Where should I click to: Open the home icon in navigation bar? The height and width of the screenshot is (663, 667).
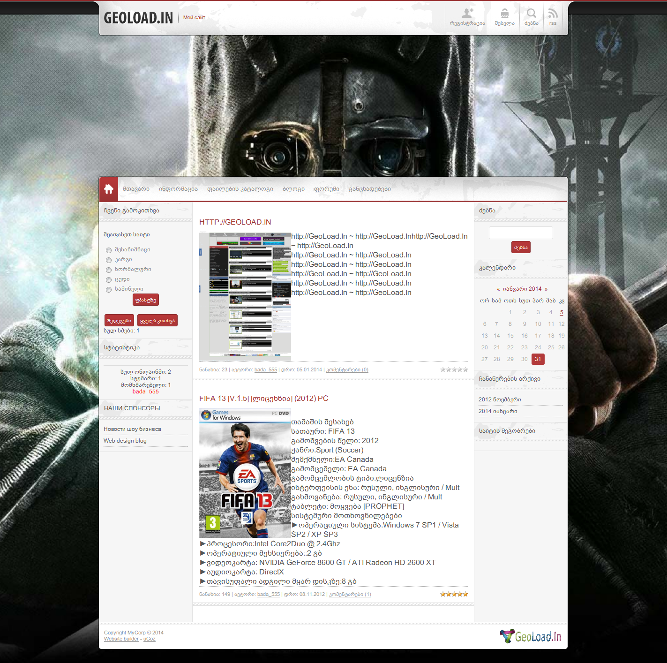point(109,189)
